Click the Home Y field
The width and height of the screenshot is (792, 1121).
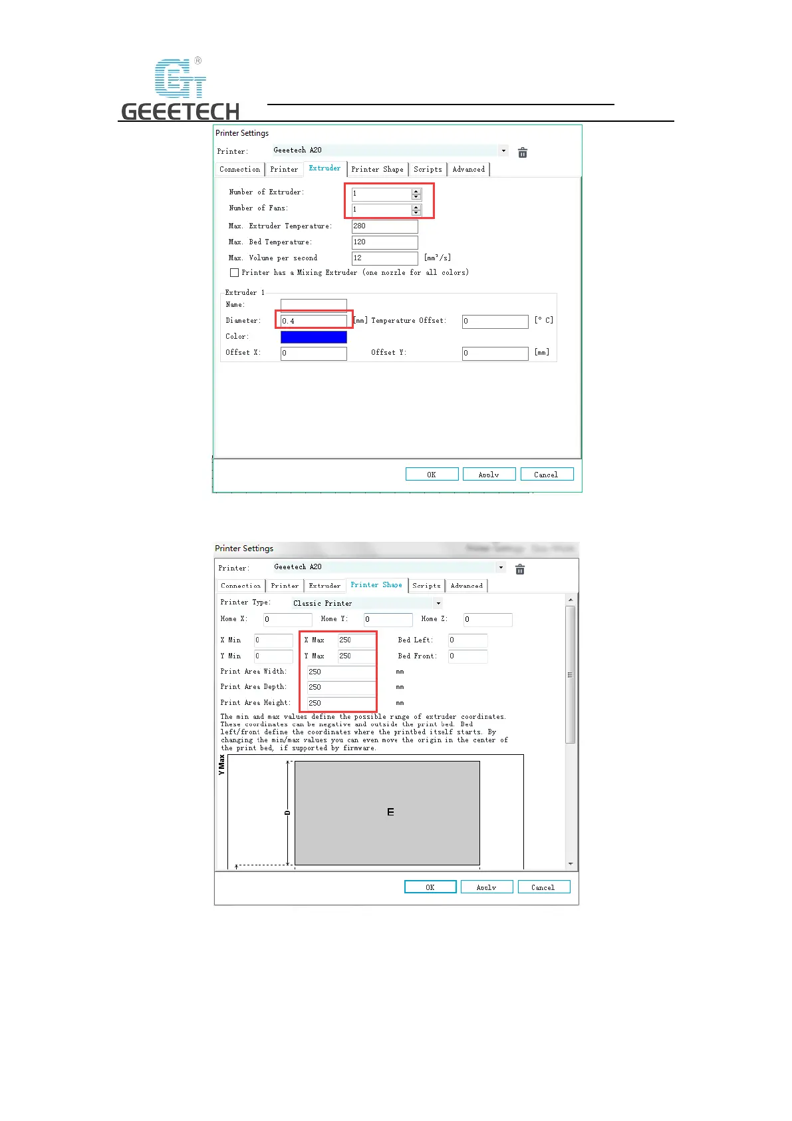click(388, 620)
